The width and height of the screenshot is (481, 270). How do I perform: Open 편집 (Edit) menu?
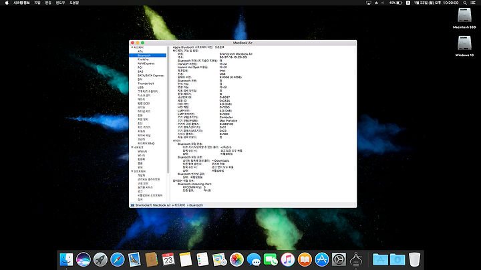48,3
